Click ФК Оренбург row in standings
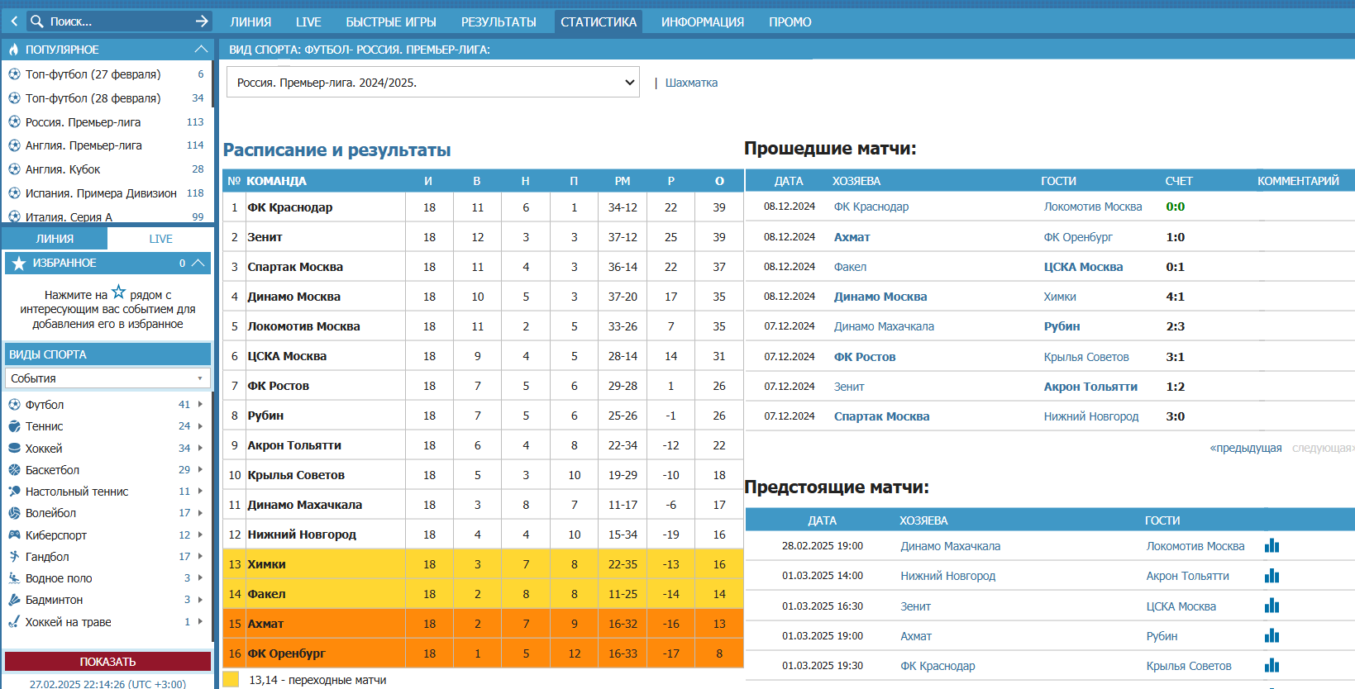Image resolution: width=1355 pixels, height=689 pixels. tap(483, 653)
